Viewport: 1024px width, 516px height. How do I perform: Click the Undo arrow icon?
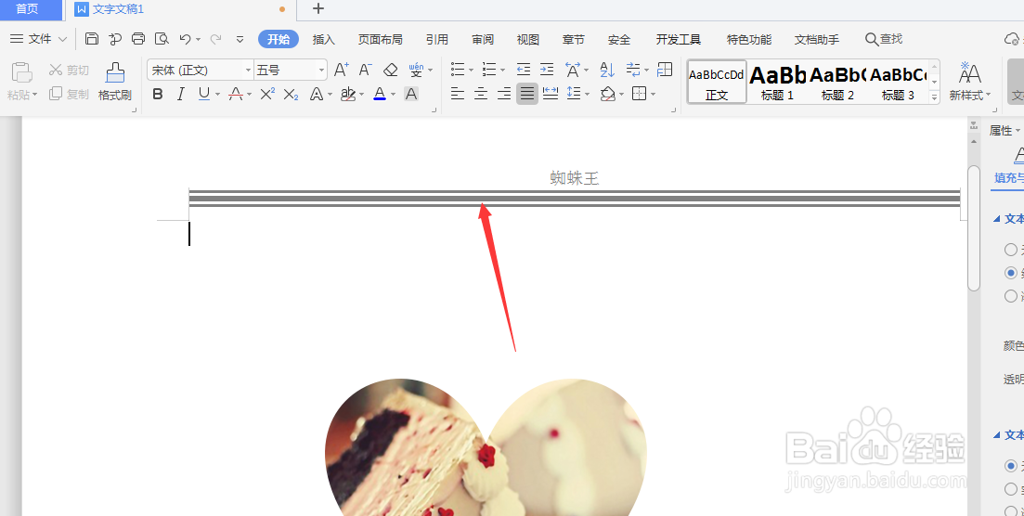coord(185,39)
